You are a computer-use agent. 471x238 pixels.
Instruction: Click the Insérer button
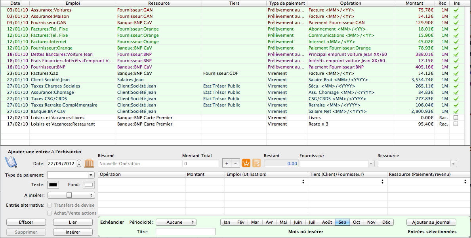pos(73,232)
